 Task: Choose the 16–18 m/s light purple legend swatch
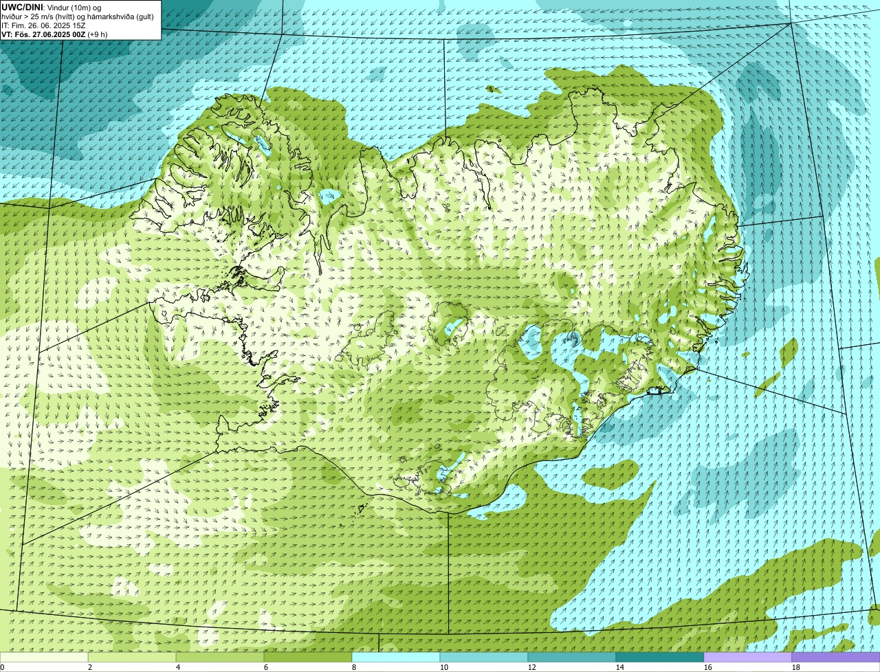click(x=748, y=658)
